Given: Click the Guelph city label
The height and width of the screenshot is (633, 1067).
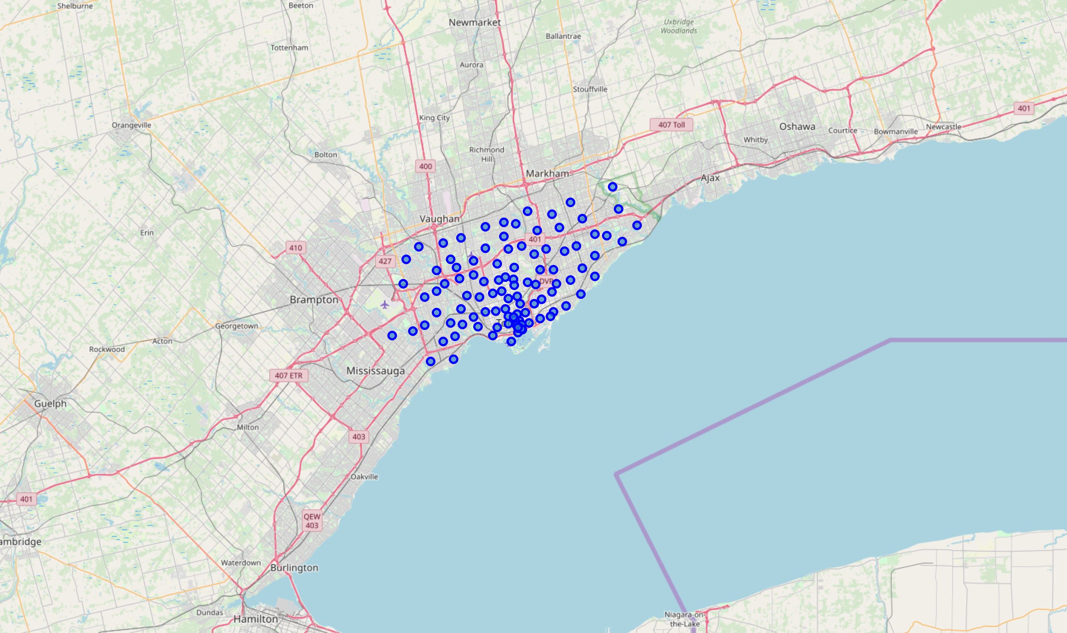Looking at the screenshot, I should tap(50, 404).
